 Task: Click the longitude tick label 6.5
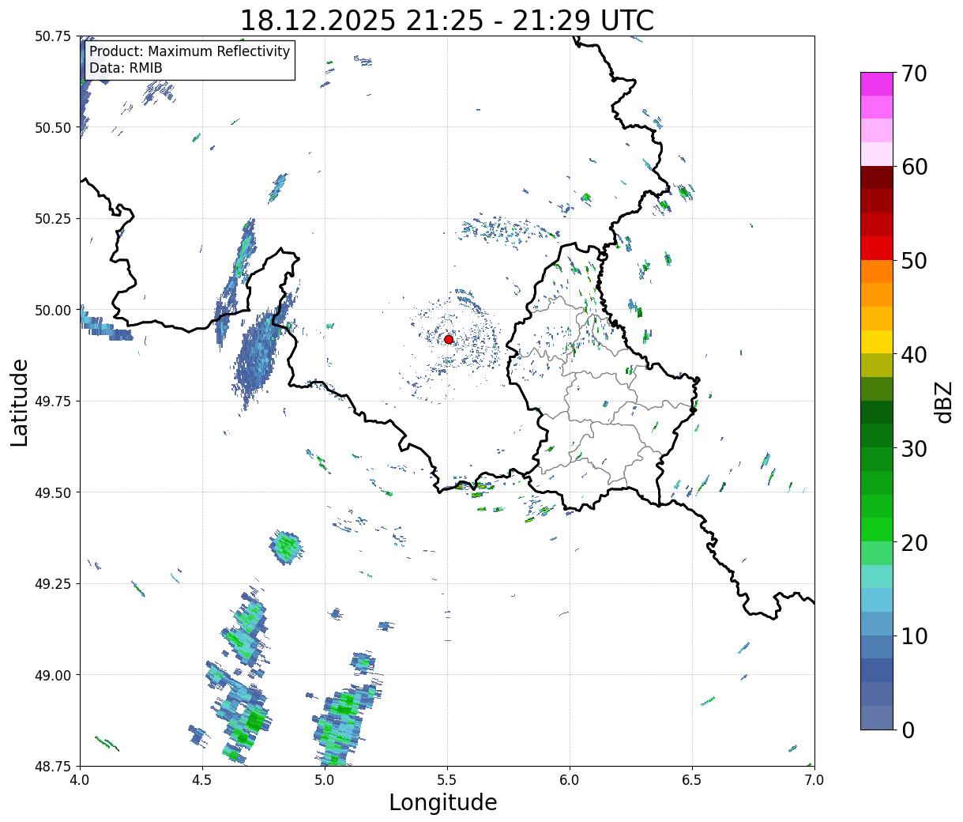pos(692,779)
